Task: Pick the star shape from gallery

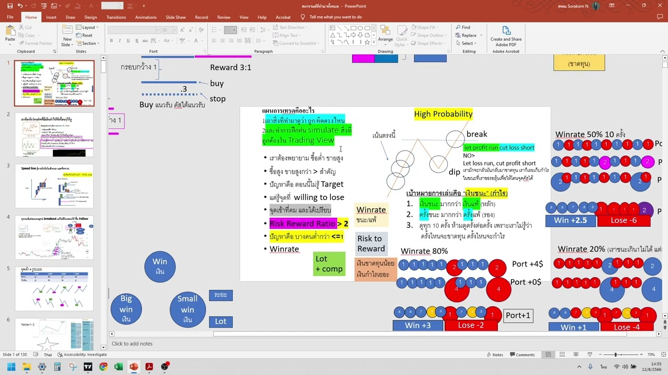Action: pyautogui.click(x=367, y=42)
